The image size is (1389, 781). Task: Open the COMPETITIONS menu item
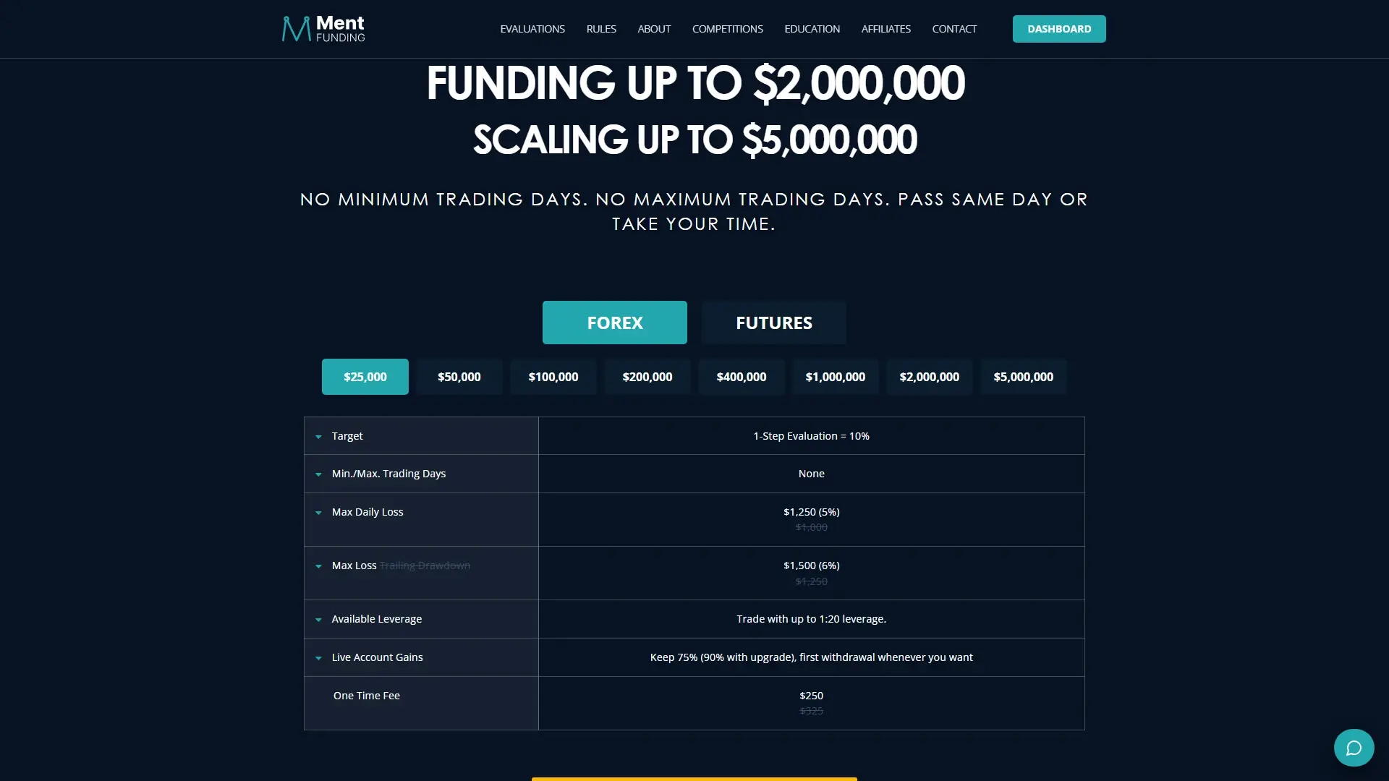[727, 29]
